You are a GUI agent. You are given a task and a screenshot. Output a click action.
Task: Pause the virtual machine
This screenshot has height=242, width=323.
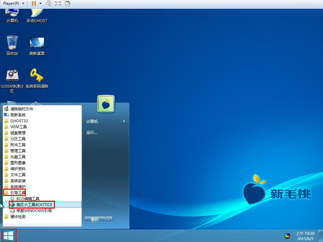pyautogui.click(x=34, y=3)
